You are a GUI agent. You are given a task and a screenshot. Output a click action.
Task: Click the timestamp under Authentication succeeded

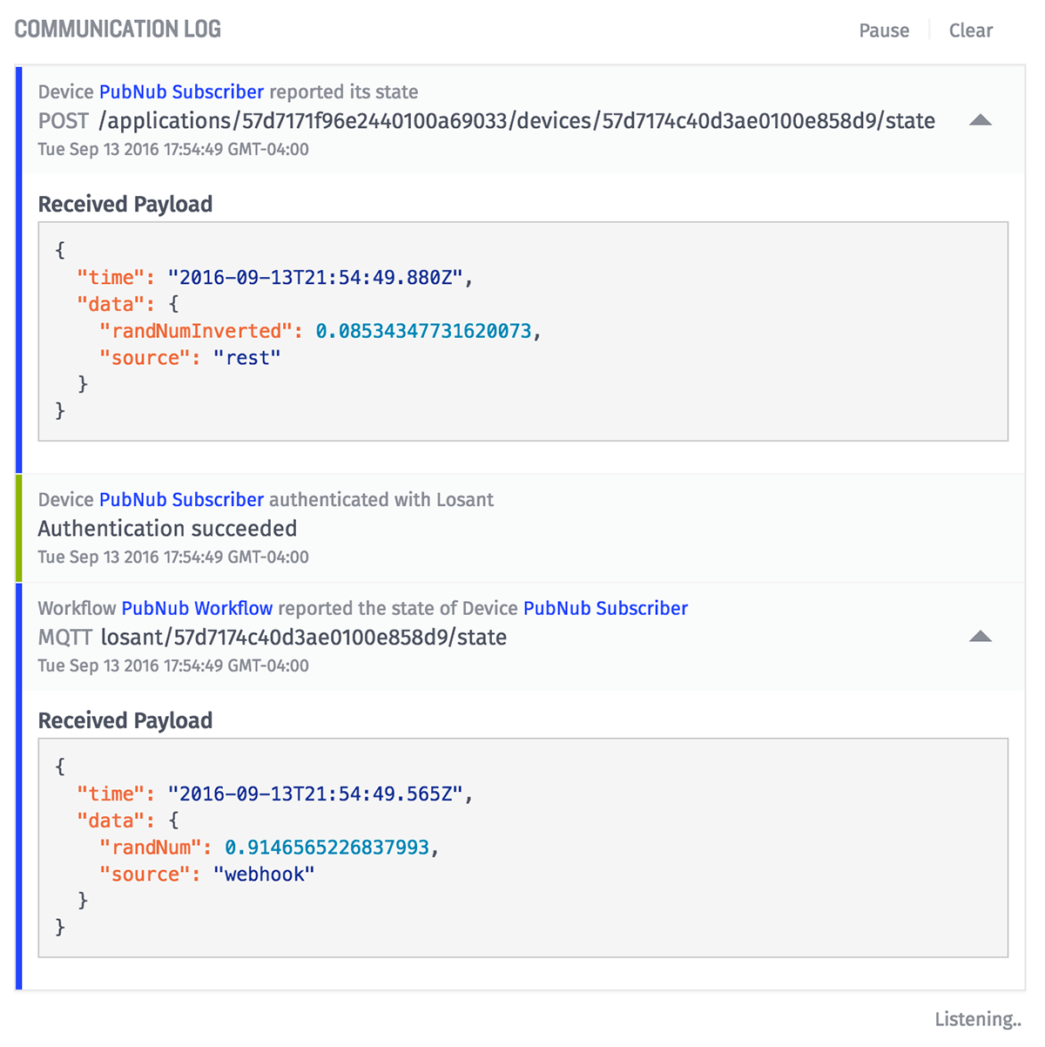pyautogui.click(x=173, y=557)
